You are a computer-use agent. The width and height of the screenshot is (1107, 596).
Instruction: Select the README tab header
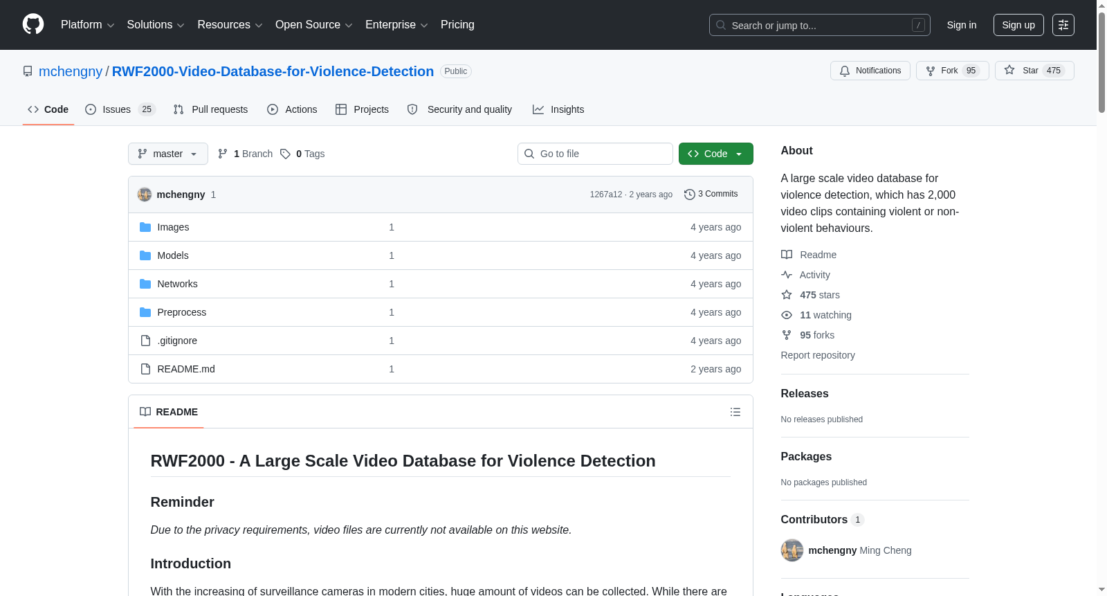[169, 412]
